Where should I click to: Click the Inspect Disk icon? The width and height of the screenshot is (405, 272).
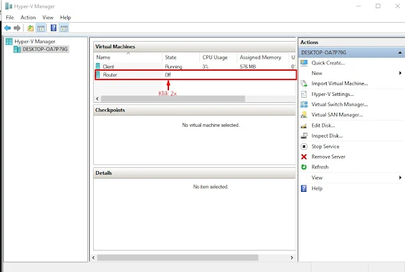coord(304,136)
